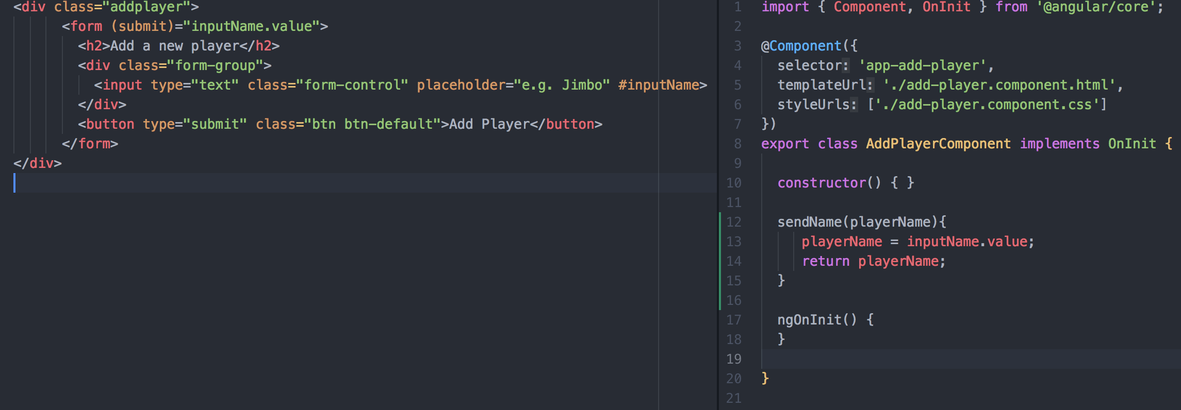The width and height of the screenshot is (1181, 410).
Task: Click the #inputName template reference variable
Action: coord(659,85)
